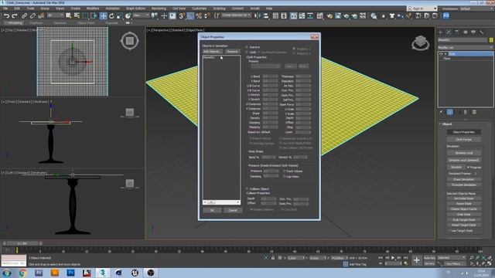Open the selection filter All dropdown
The width and height of the screenshot is (495, 278).
coord(56,15)
